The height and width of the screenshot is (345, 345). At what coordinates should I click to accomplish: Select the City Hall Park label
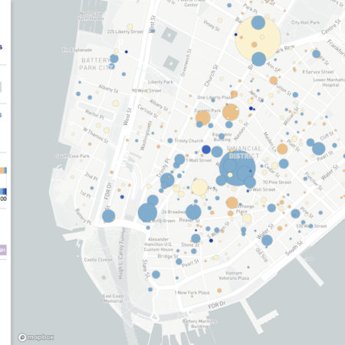(x=305, y=22)
